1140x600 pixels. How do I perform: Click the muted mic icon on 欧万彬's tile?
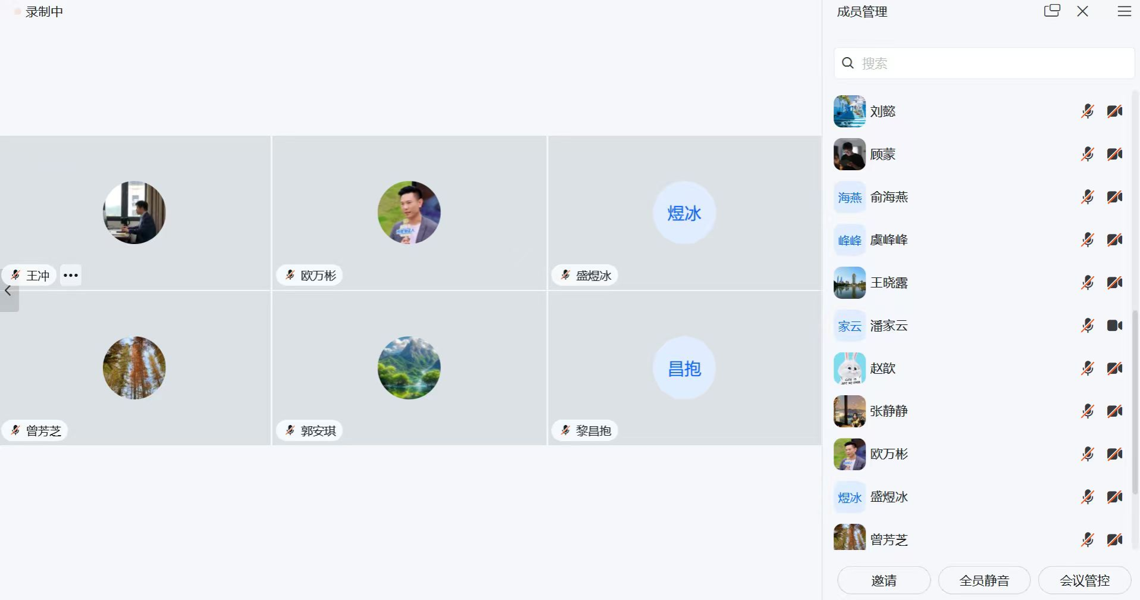click(x=290, y=275)
